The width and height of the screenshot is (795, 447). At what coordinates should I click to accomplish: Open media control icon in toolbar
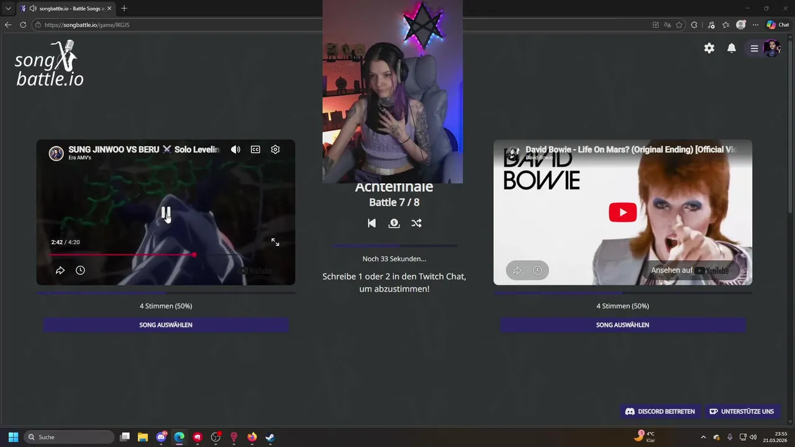[x=710, y=25]
